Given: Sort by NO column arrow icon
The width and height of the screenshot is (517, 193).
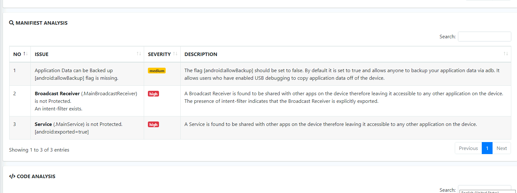Looking at the screenshot, I should pos(25,54).
